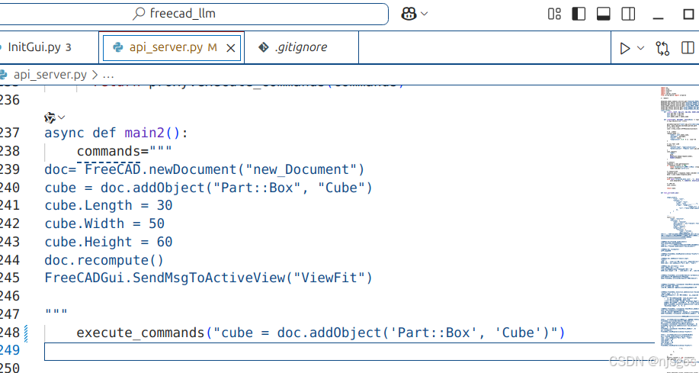
Task: Click doc.recompute() on line 244
Action: point(104,259)
